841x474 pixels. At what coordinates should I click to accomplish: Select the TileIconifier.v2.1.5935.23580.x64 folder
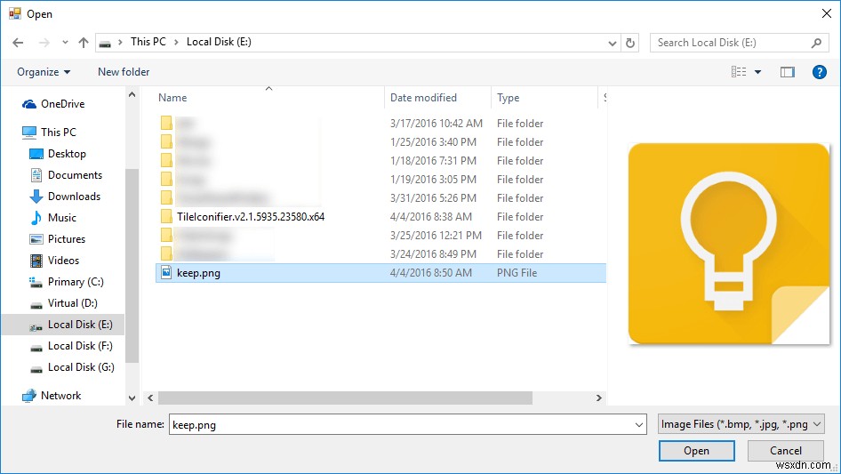(251, 217)
